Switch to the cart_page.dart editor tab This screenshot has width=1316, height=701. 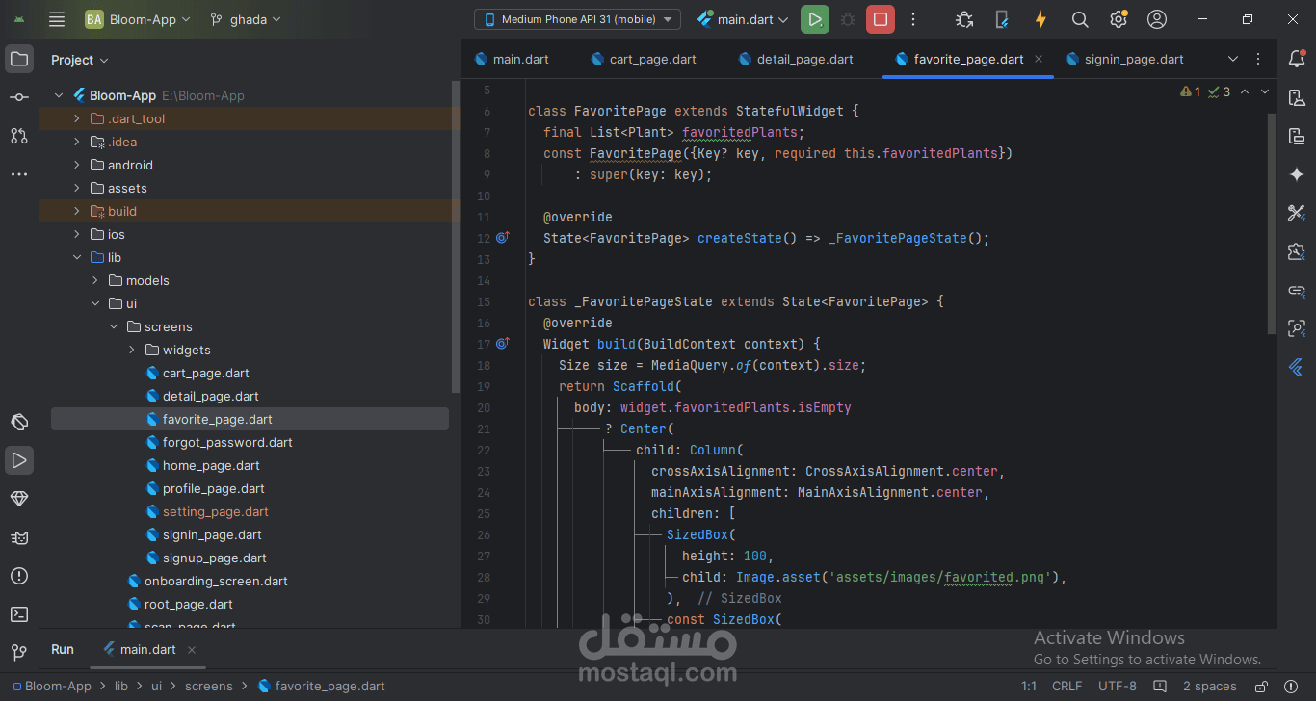tap(644, 59)
